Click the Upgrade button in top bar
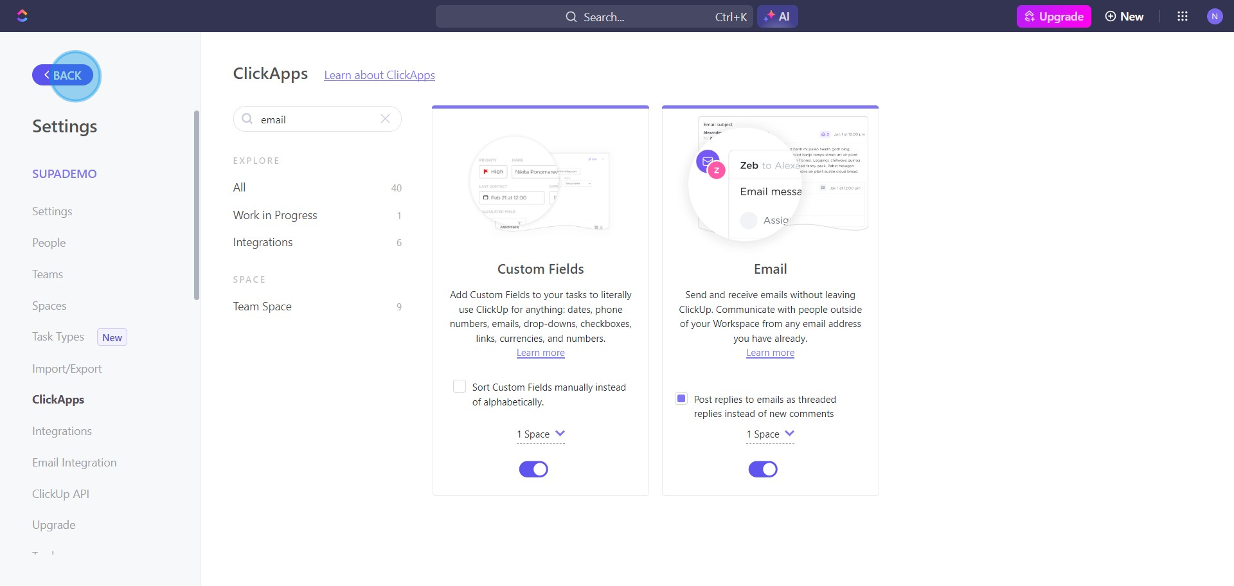 (1053, 17)
